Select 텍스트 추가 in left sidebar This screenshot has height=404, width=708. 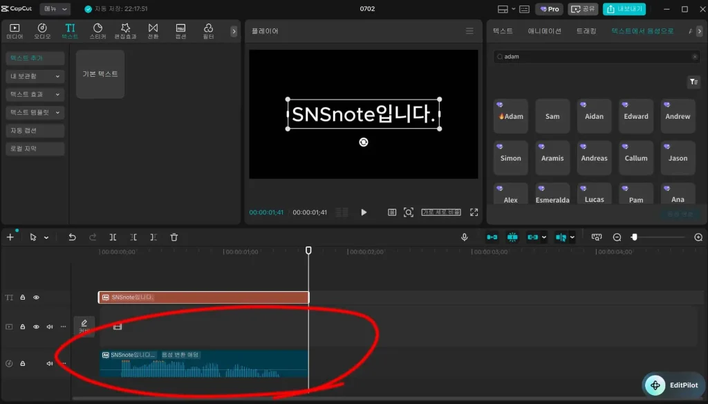(35, 58)
